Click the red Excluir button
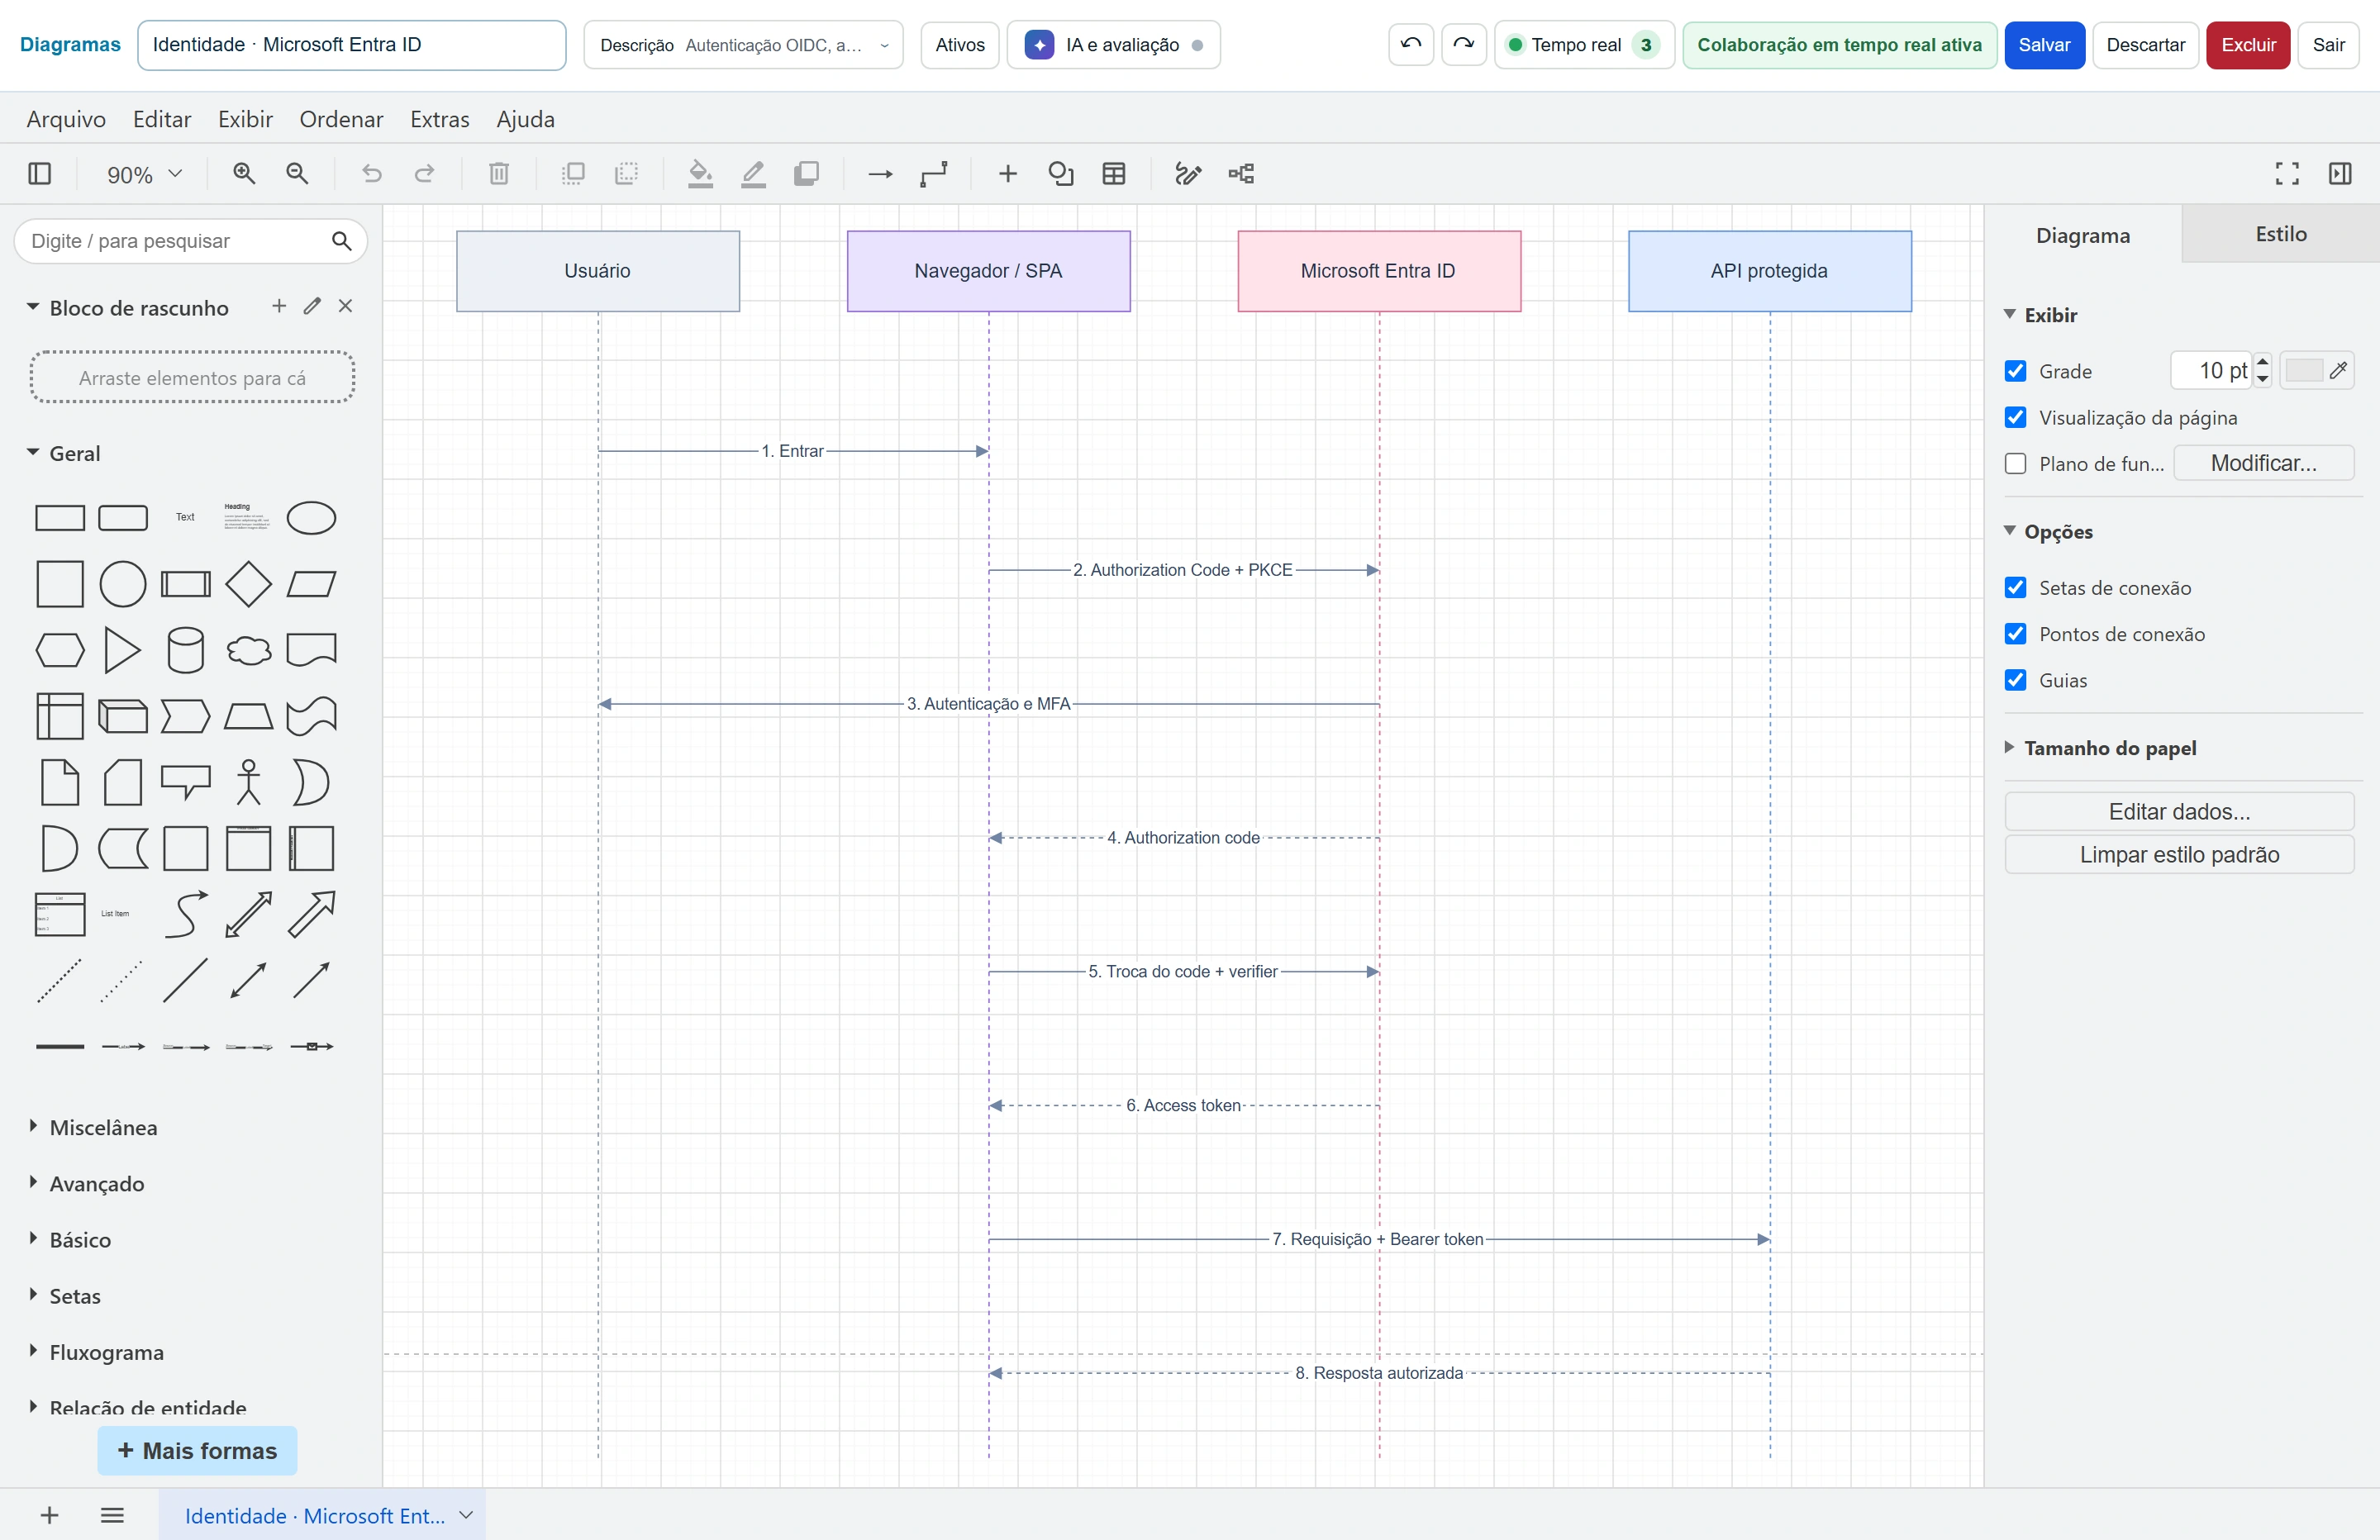Screen dimensions: 2380x1540 (x=2248, y=45)
